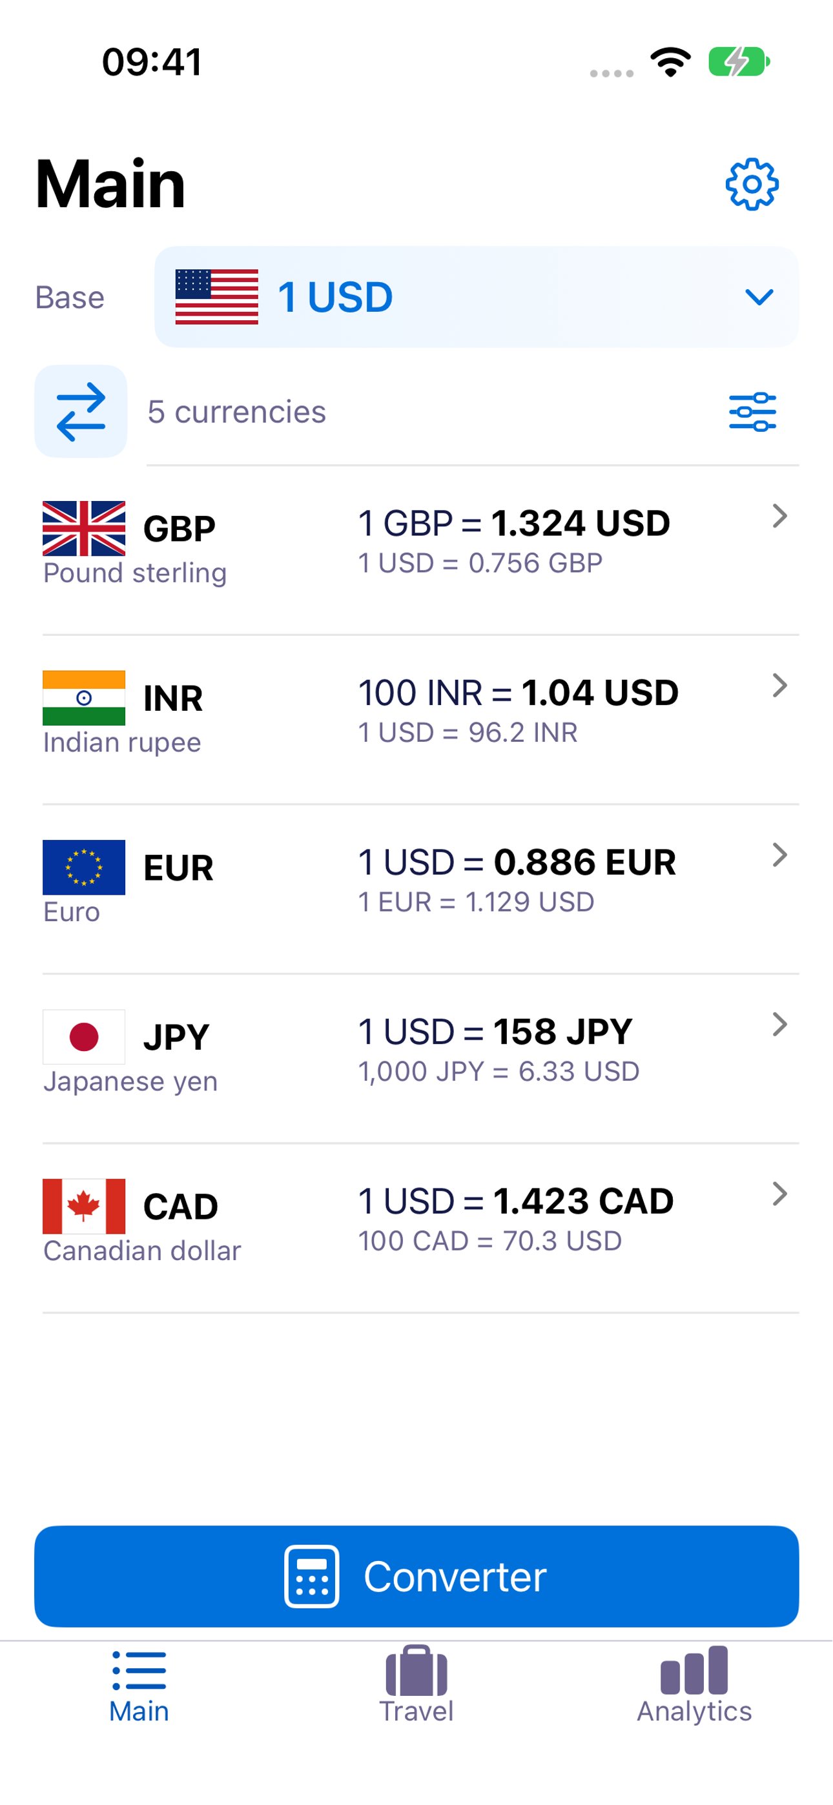Viewport: 833px width, 1805px height.
Task: Tap the United Kingdom flag
Action: [x=84, y=528]
